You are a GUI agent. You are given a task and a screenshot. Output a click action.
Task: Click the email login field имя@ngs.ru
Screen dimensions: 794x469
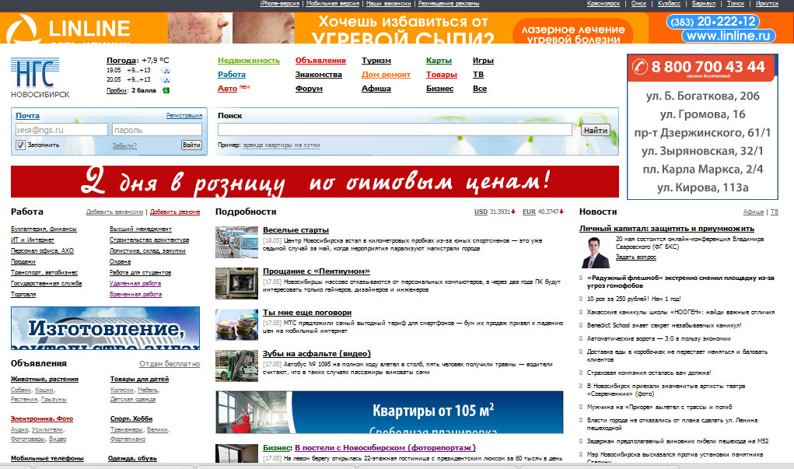61,130
